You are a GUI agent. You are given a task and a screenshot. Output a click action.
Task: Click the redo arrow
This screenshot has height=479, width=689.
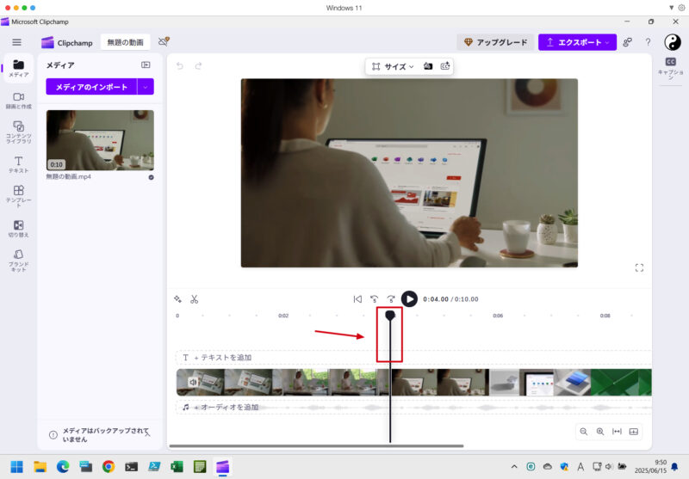tap(198, 66)
